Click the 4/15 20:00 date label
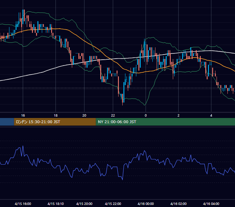Image resolution: width=235 pixels, height=207 pixels. 84,204
